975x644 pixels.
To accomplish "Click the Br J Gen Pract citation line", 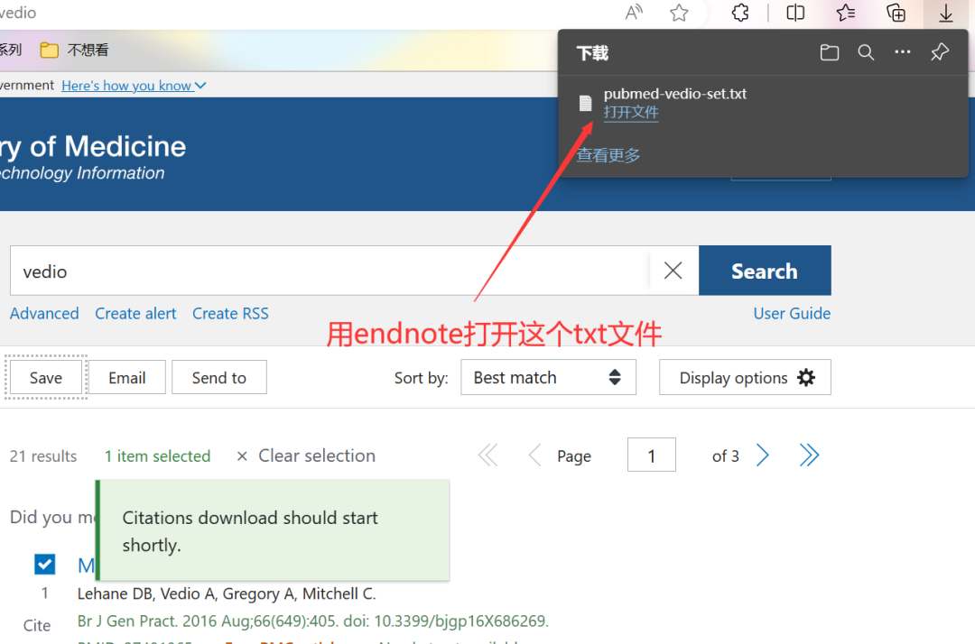I will [312, 621].
